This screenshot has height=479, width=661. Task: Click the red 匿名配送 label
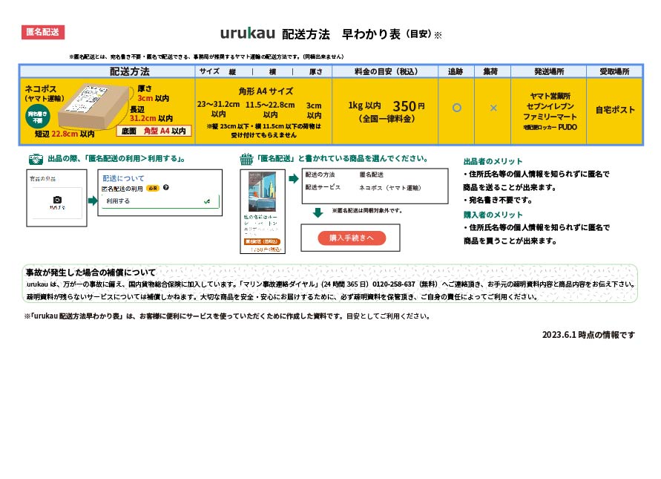[44, 32]
